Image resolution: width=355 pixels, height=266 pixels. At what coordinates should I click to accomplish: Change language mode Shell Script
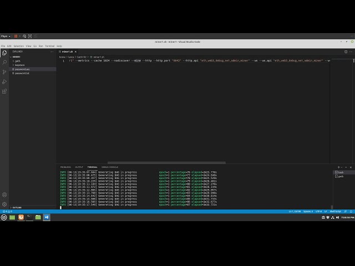click(x=336, y=212)
